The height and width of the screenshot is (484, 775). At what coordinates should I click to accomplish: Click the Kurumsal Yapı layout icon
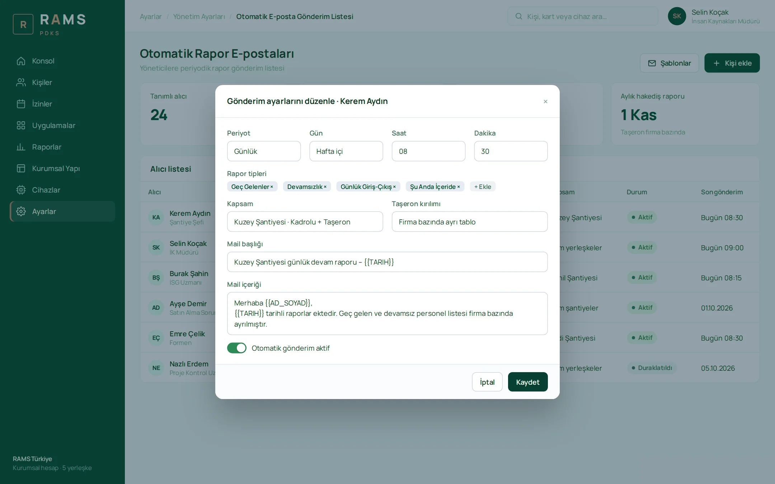pyautogui.click(x=21, y=169)
